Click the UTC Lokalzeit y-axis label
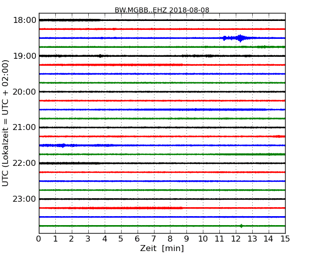Screen dimensions: 324x259 [x=5, y=124]
